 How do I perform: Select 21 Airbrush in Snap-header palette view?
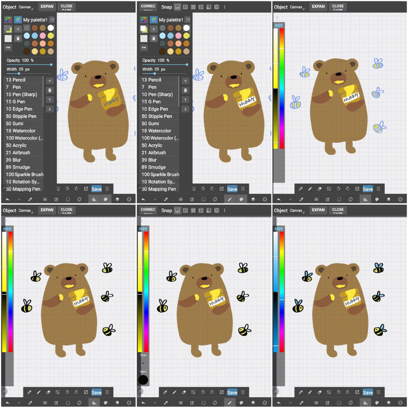159,153
